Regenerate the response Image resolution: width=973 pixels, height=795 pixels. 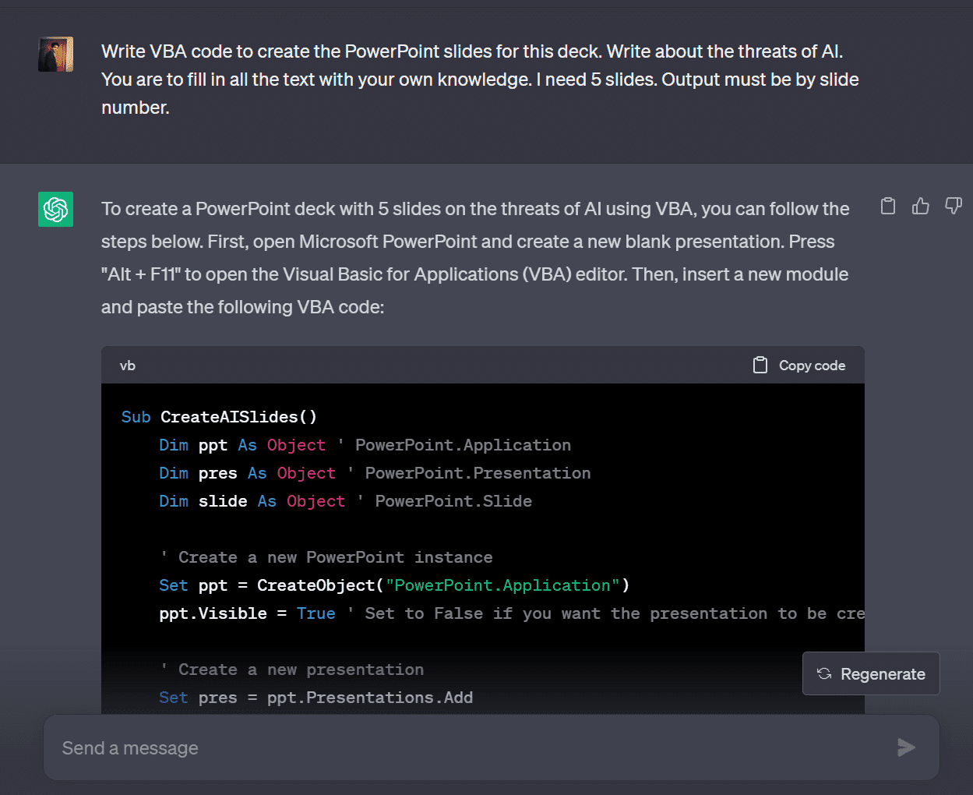pyautogui.click(x=871, y=673)
